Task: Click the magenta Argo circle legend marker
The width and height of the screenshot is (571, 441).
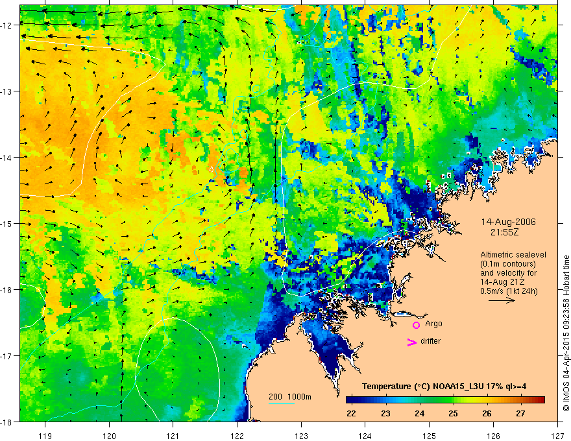Action: click(416, 325)
